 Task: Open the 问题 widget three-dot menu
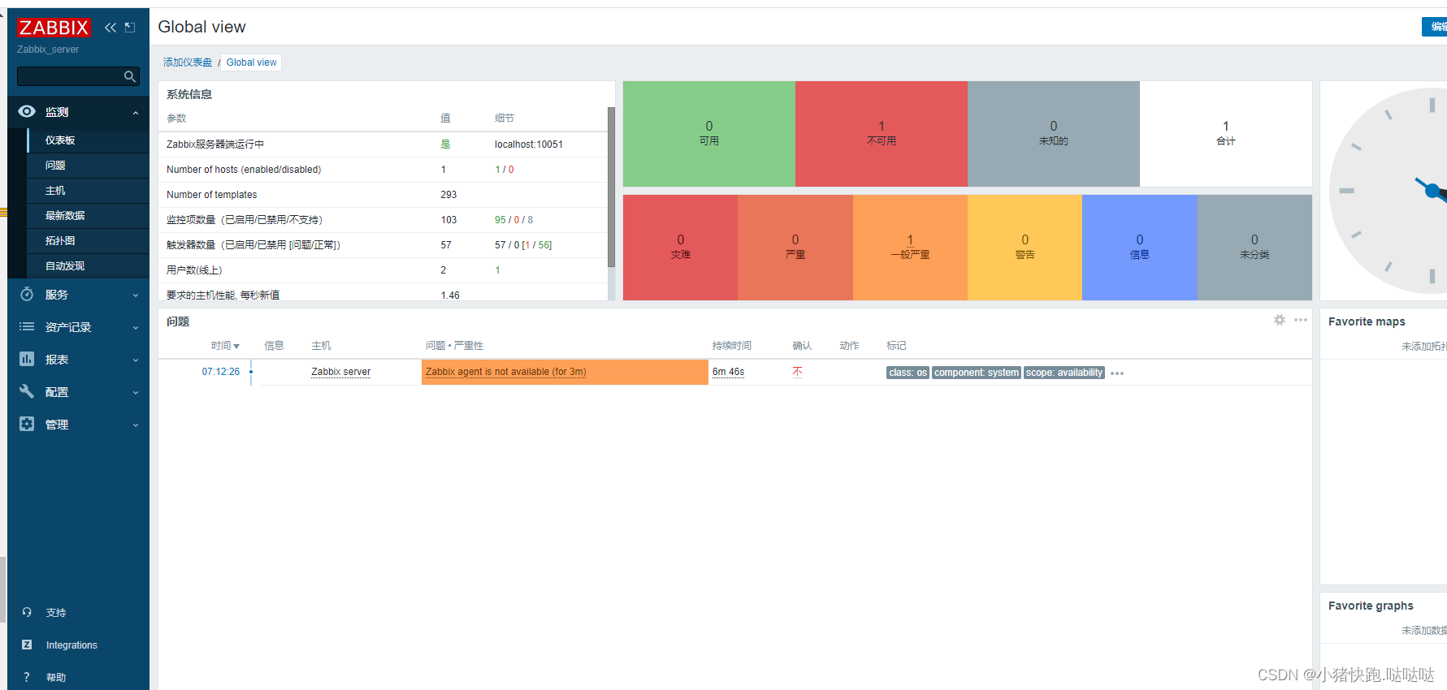point(1301,320)
